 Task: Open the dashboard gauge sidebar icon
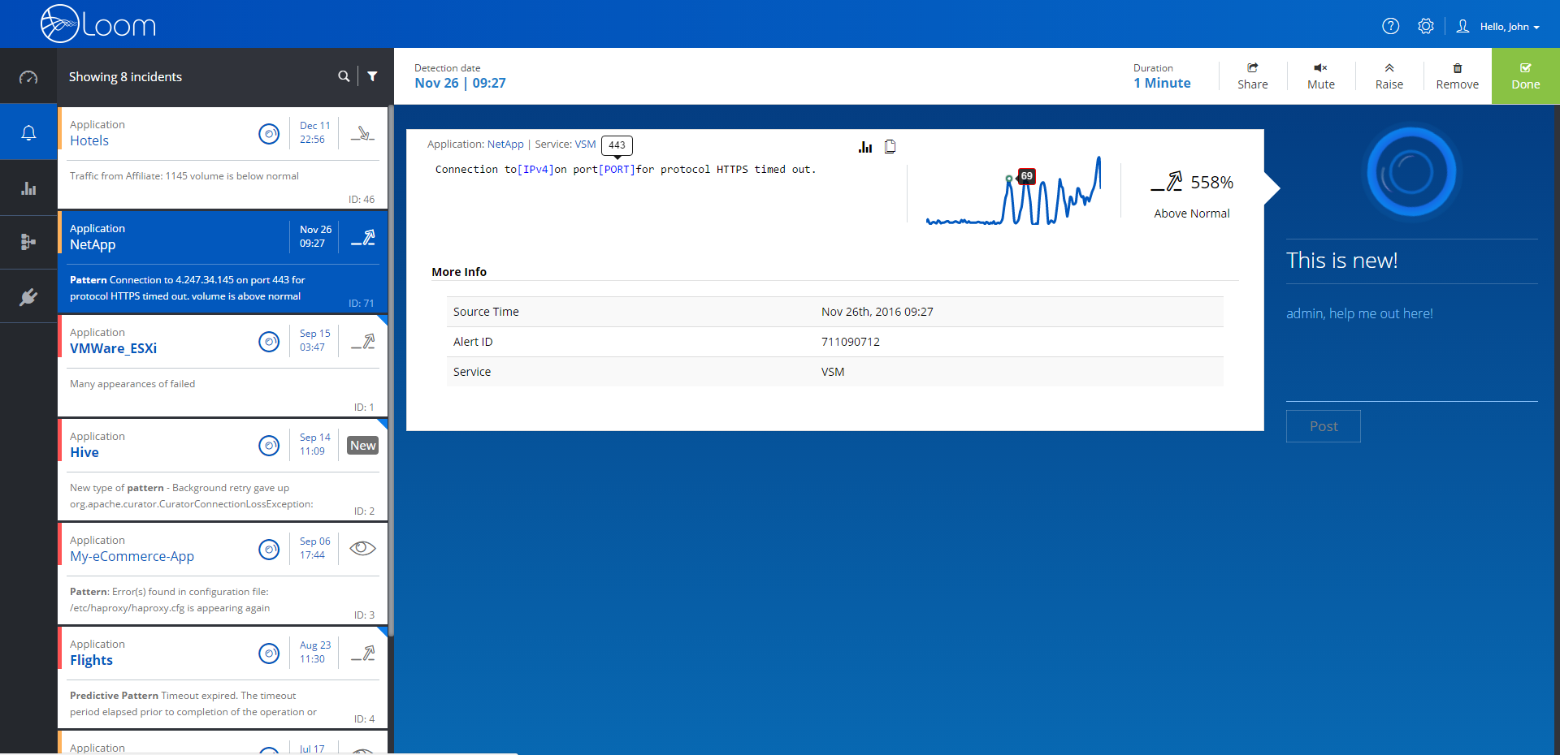(x=28, y=77)
